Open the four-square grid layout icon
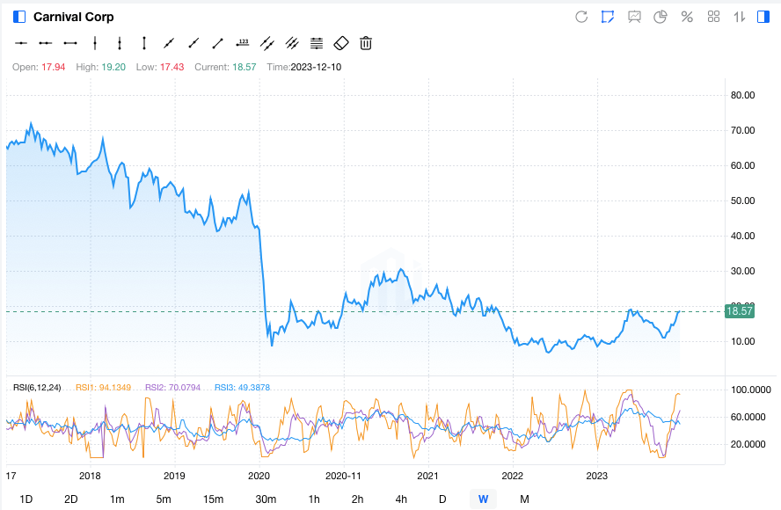 [713, 17]
